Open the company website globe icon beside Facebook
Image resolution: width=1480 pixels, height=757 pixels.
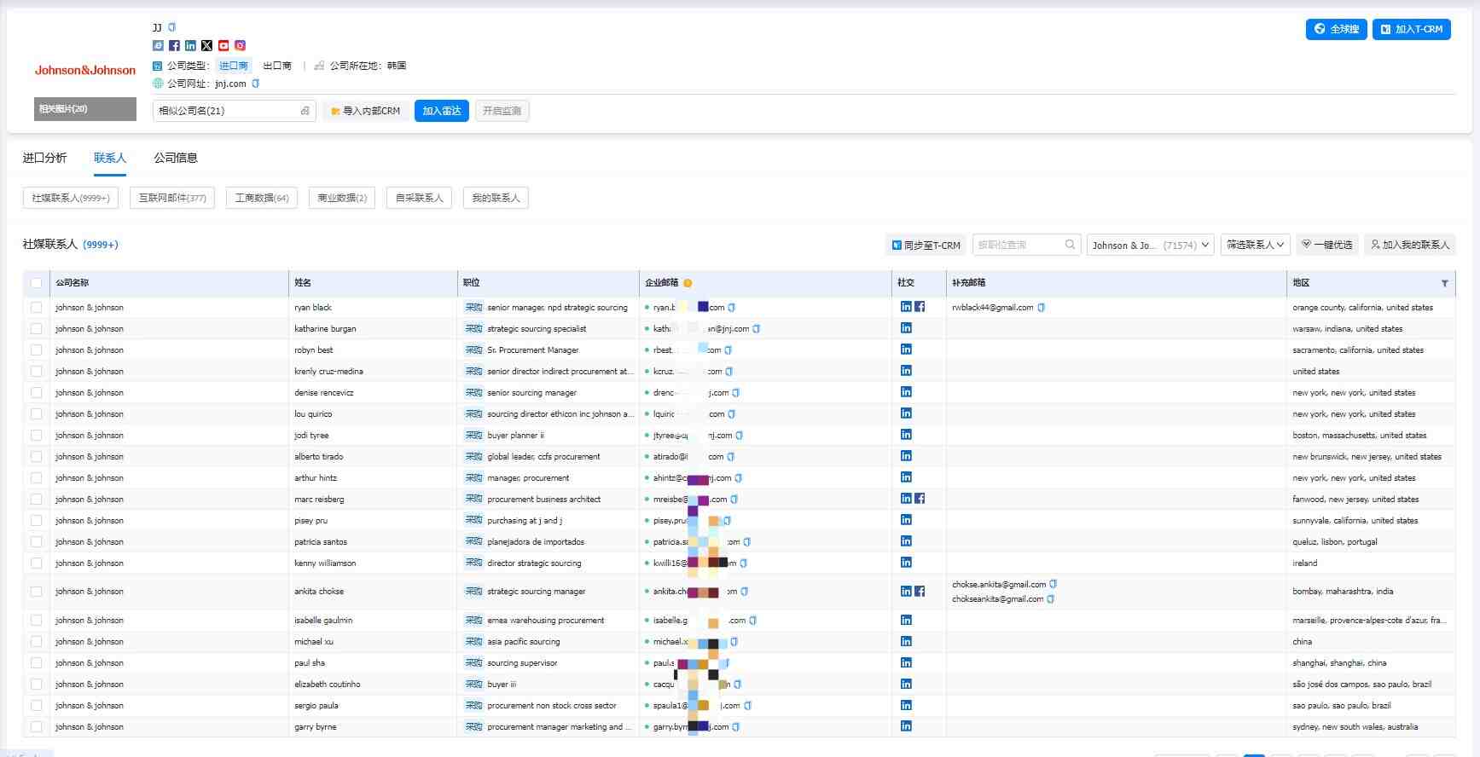pos(158,46)
